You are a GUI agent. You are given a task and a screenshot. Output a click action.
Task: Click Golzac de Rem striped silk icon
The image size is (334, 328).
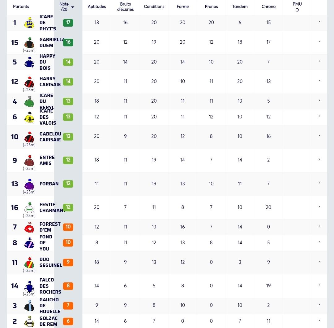point(29,321)
